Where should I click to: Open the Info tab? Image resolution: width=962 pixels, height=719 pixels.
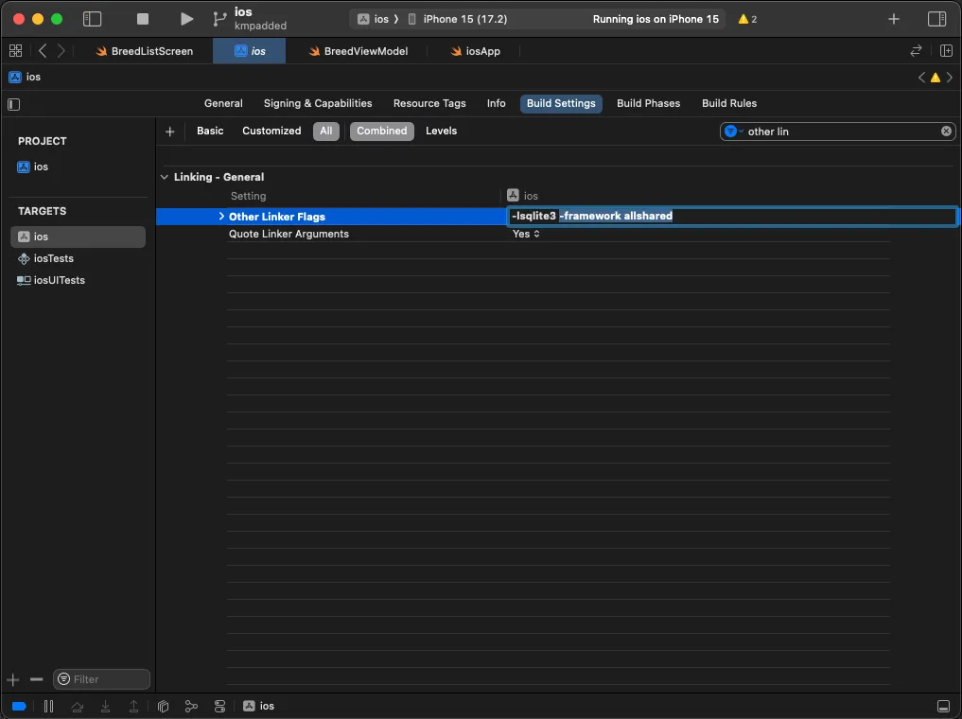(497, 103)
